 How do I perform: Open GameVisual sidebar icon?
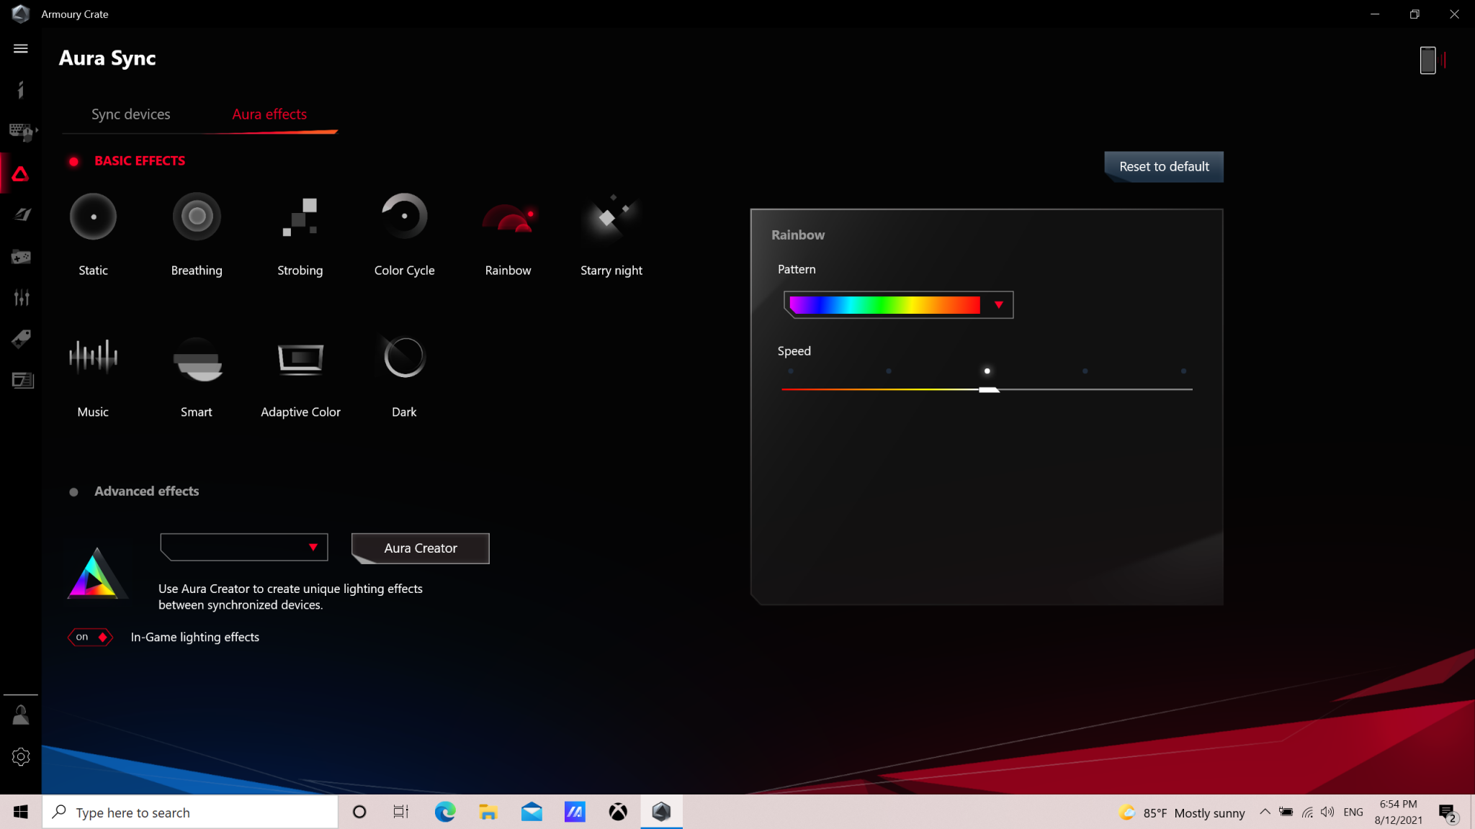point(22,215)
